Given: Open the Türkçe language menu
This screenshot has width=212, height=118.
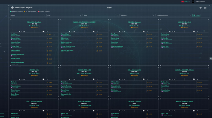Looking at the screenshot, I should tap(187, 2).
